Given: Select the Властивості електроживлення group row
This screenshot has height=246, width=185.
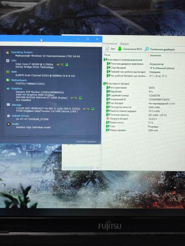Looking at the screenshot, I should [123, 60].
